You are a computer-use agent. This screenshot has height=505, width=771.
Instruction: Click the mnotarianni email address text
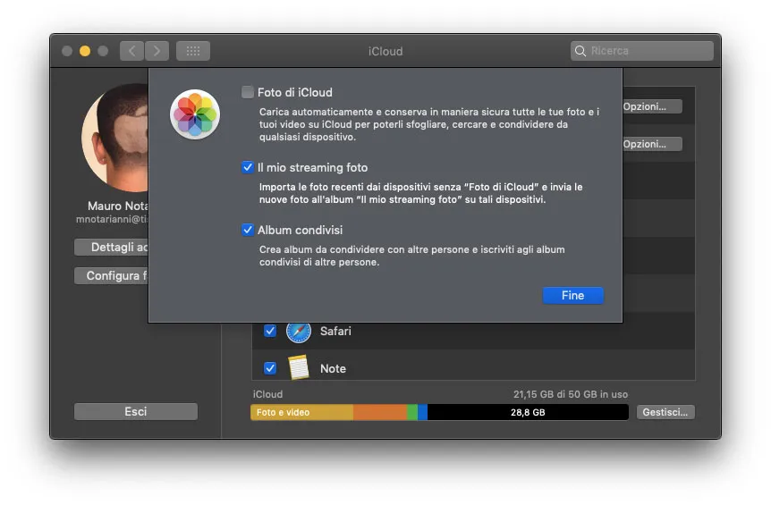[x=112, y=219]
